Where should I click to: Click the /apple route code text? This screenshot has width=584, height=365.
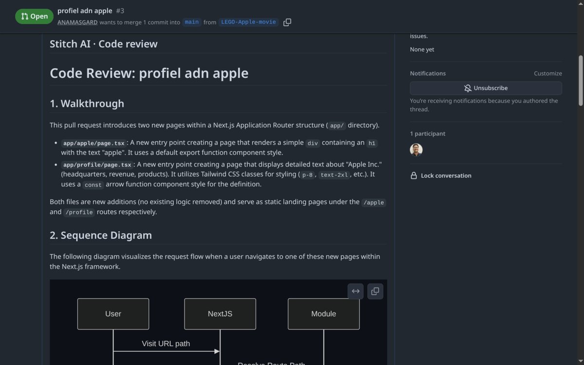point(374,202)
